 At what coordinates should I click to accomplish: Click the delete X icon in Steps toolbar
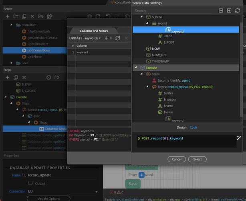coord(24,77)
